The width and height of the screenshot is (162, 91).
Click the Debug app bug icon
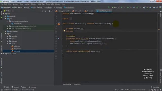pos(128,7)
